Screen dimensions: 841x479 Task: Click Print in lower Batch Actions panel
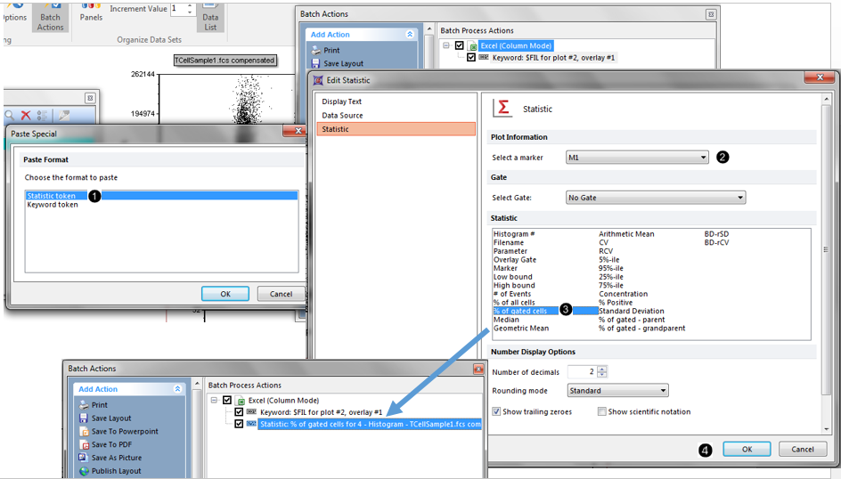tap(86, 404)
